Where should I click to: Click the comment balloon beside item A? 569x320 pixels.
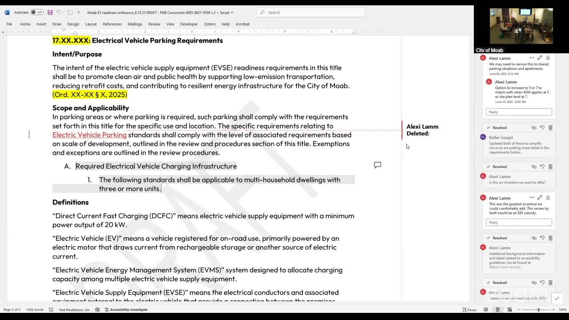coord(377,165)
